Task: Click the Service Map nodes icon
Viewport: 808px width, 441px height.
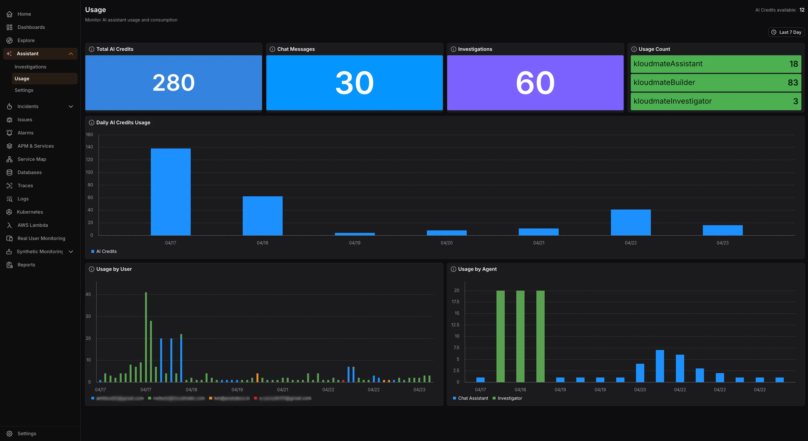Action: pyautogui.click(x=9, y=159)
